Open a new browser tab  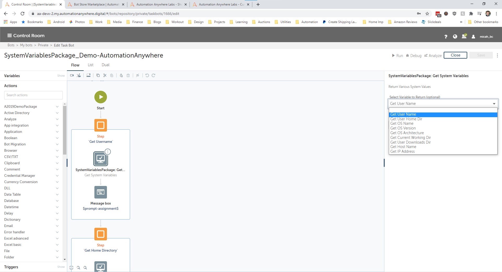coord(258,4)
